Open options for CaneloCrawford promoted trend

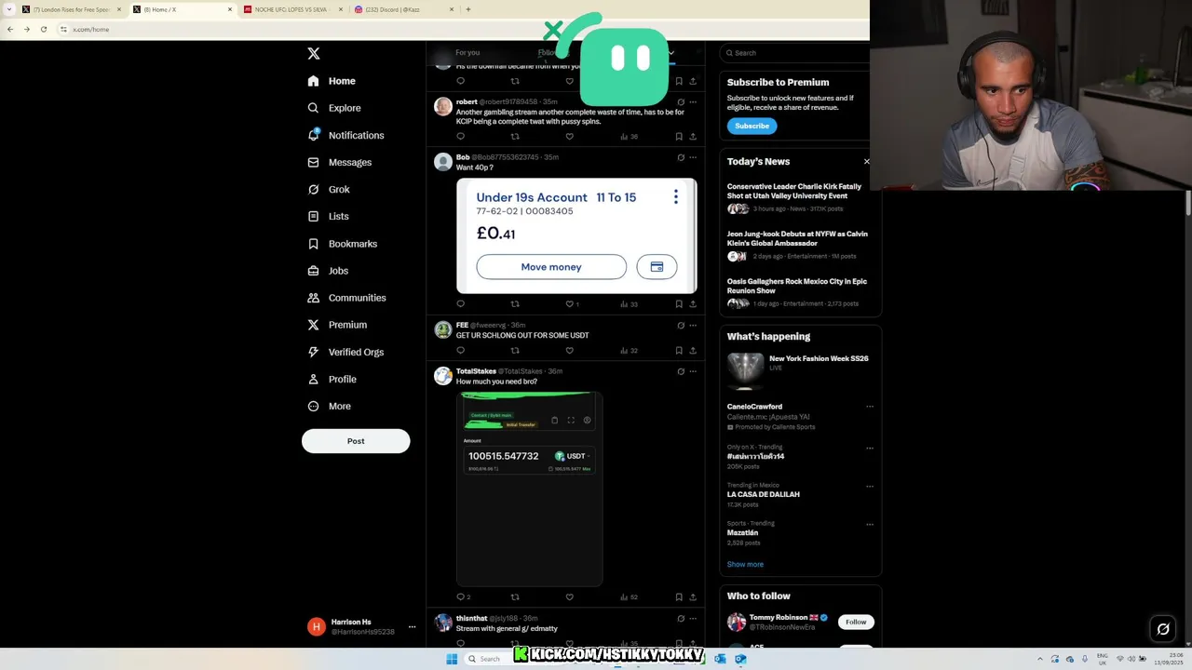point(870,407)
